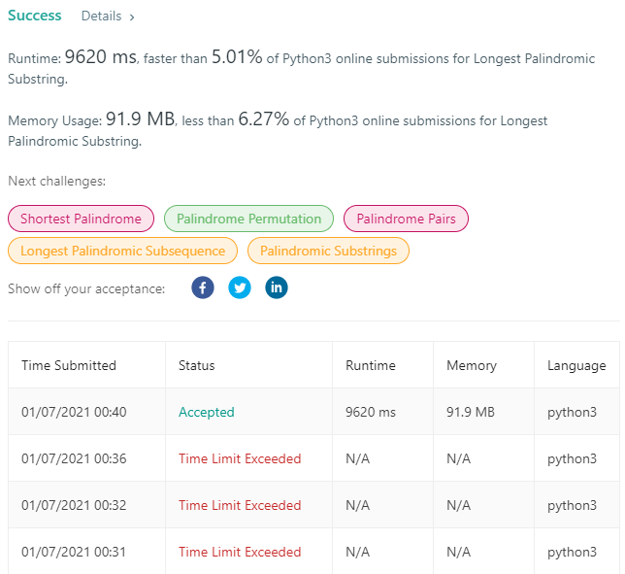
Task: Open the Details link
Action: click(x=101, y=16)
